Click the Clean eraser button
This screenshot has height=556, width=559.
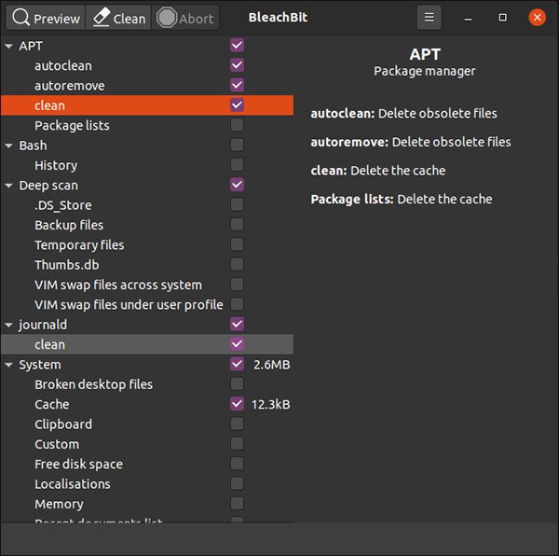118,18
